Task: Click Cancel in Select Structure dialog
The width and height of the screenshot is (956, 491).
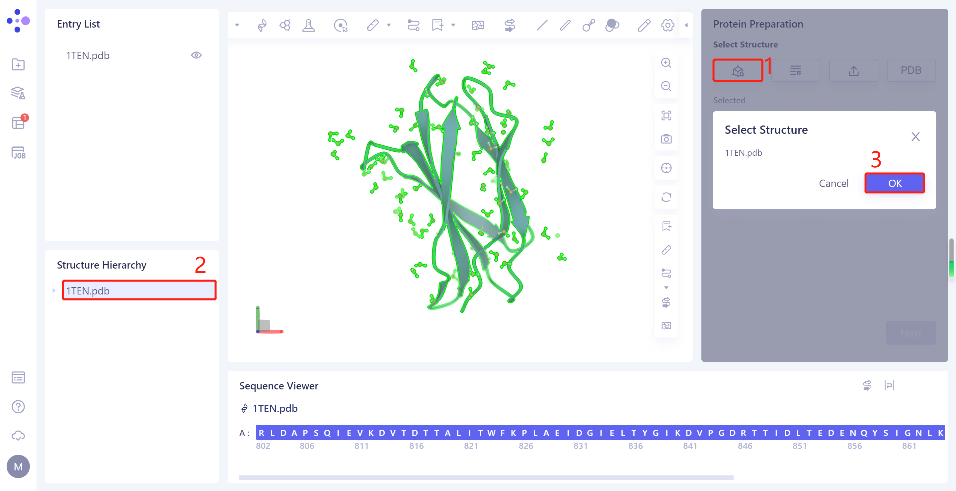Action: 833,183
